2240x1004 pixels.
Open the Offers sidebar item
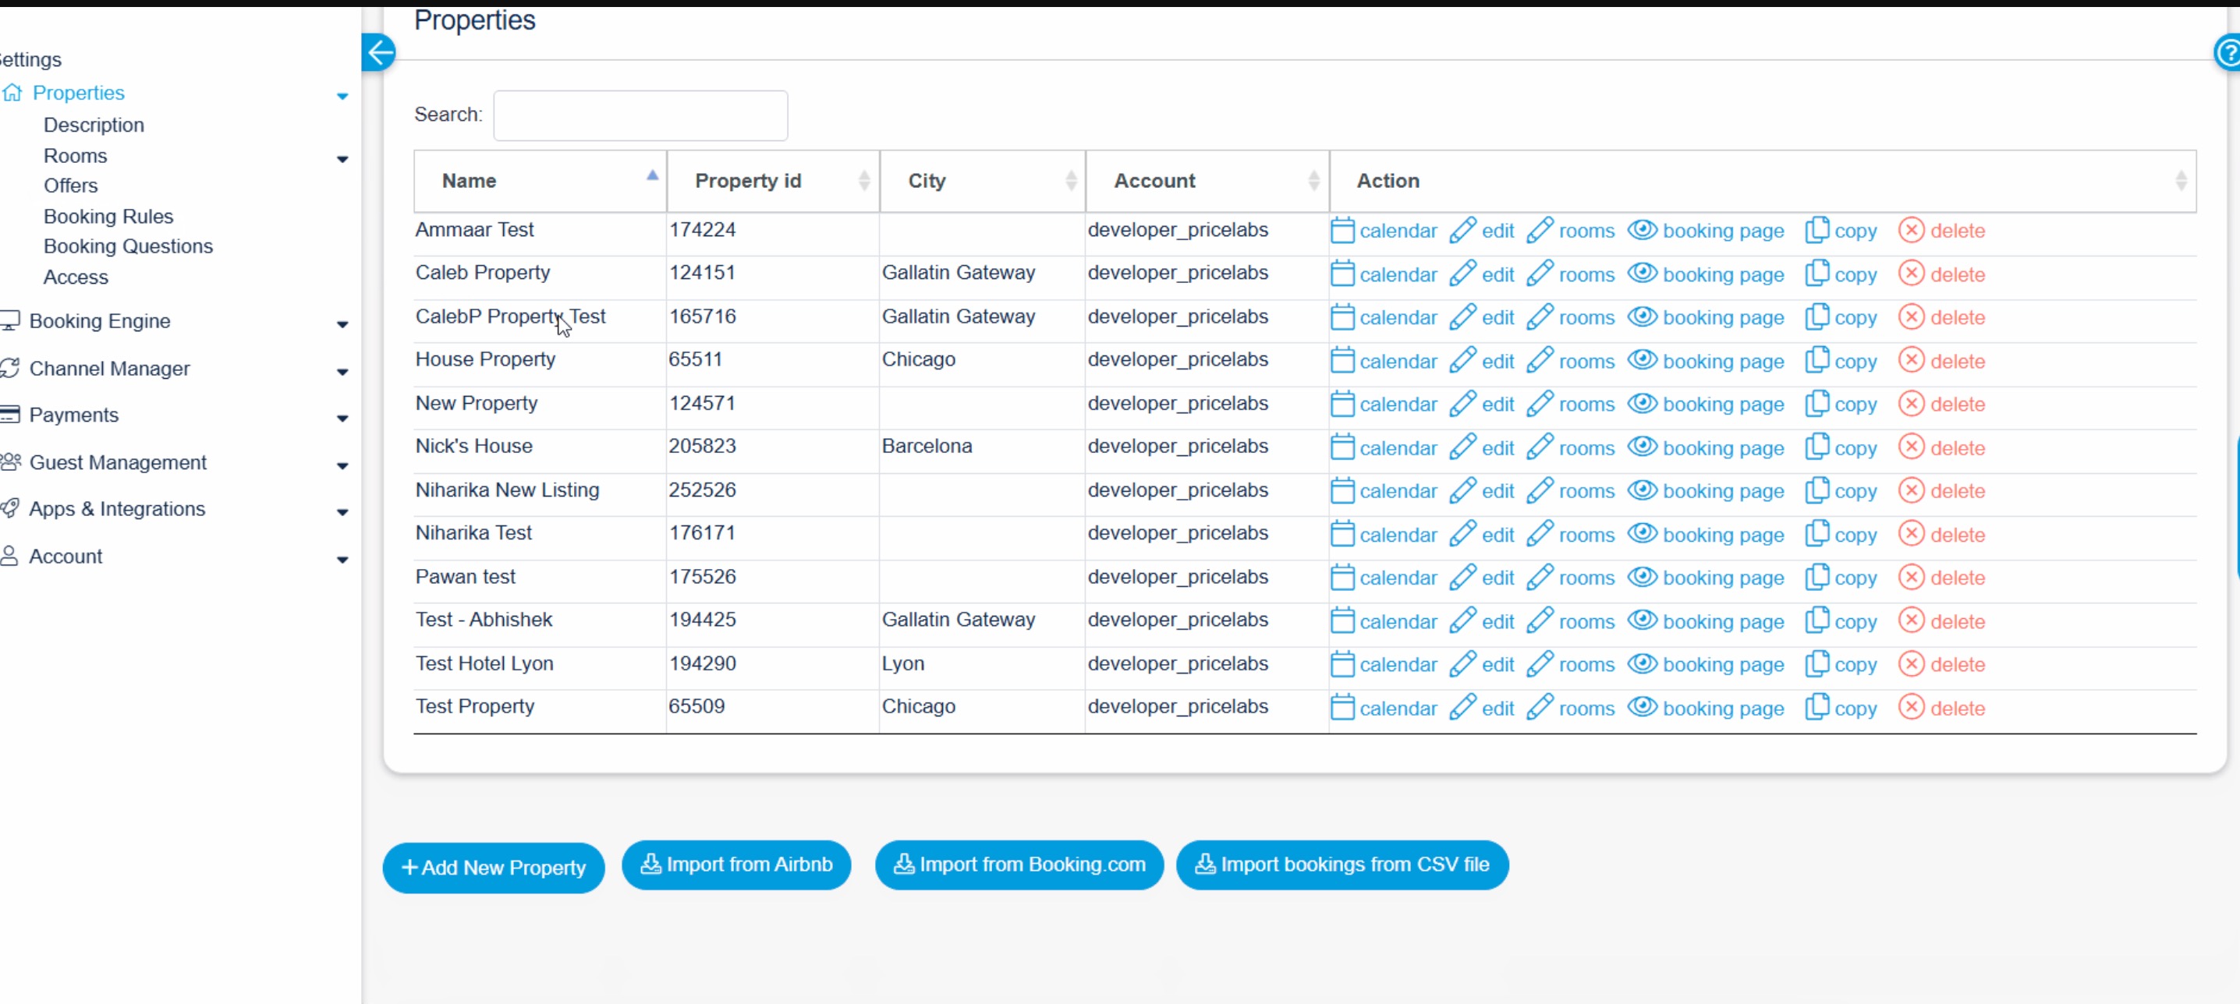(x=70, y=186)
